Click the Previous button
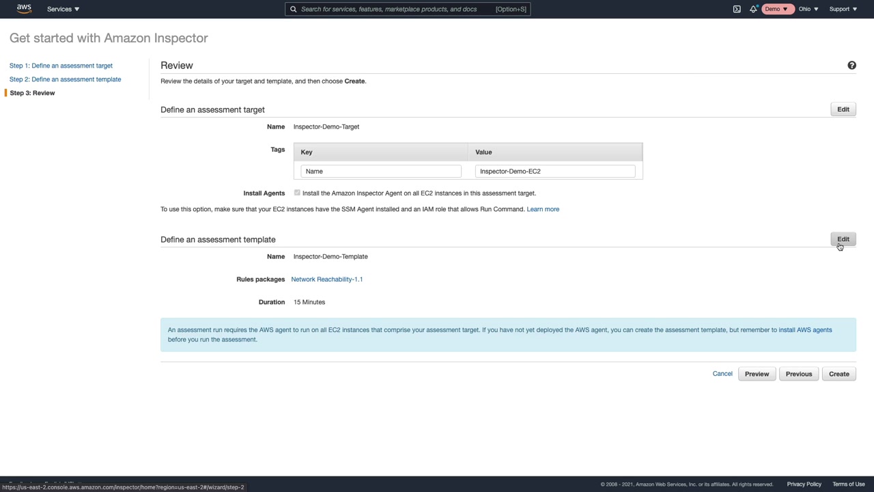Screen dimensions: 874x492 pyautogui.click(x=798, y=374)
